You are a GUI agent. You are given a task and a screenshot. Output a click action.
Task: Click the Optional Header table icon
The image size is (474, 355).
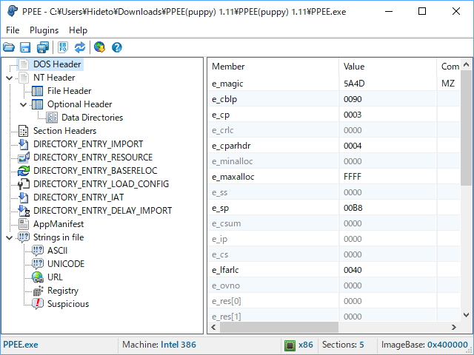[38, 104]
